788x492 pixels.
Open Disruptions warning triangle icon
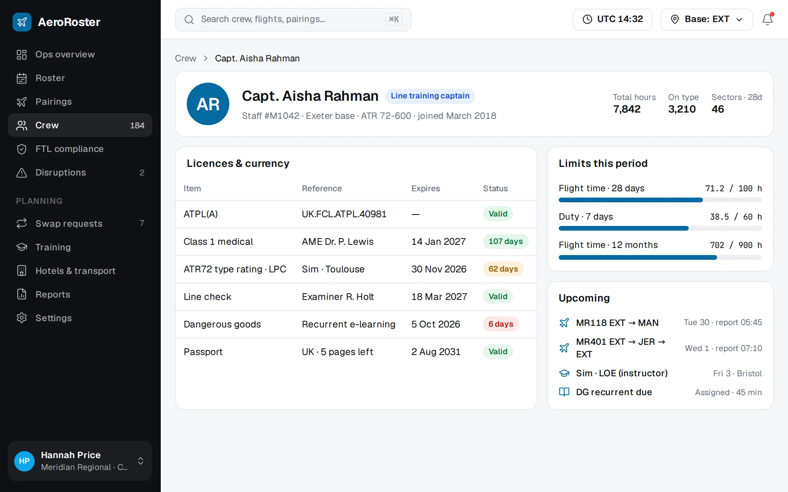22,172
